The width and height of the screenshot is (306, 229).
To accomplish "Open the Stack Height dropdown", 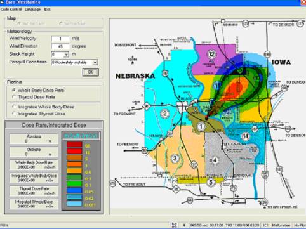I will point(66,55).
